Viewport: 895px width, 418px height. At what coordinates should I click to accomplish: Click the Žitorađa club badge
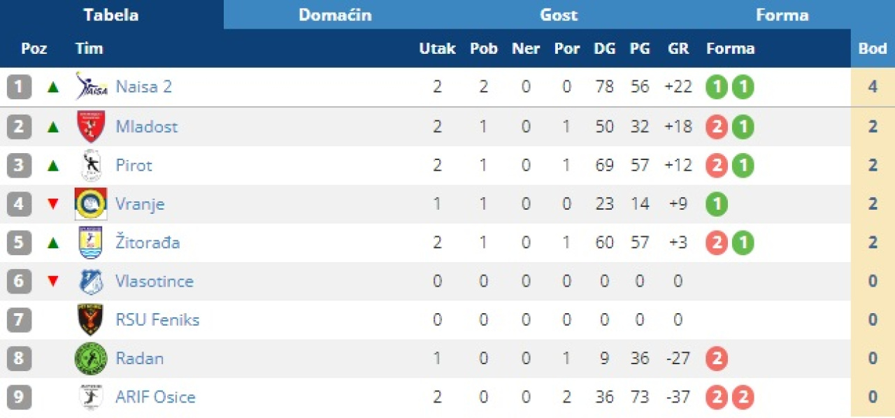pos(91,243)
